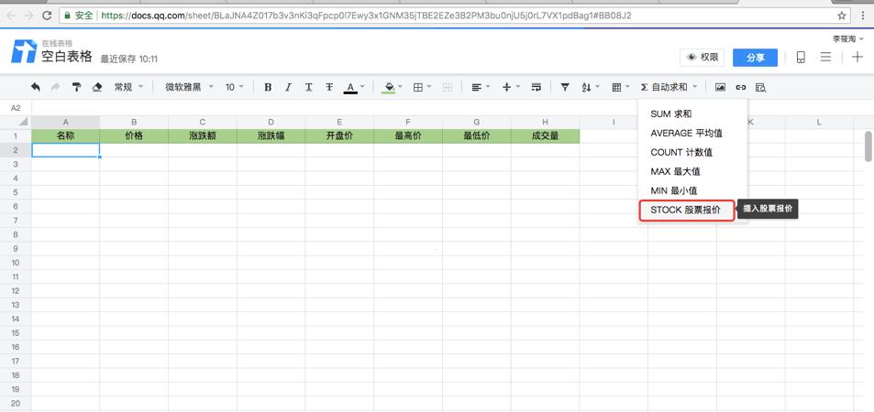This screenshot has width=874, height=412.
Task: Expand borders dropdown arrow
Action: 428,87
